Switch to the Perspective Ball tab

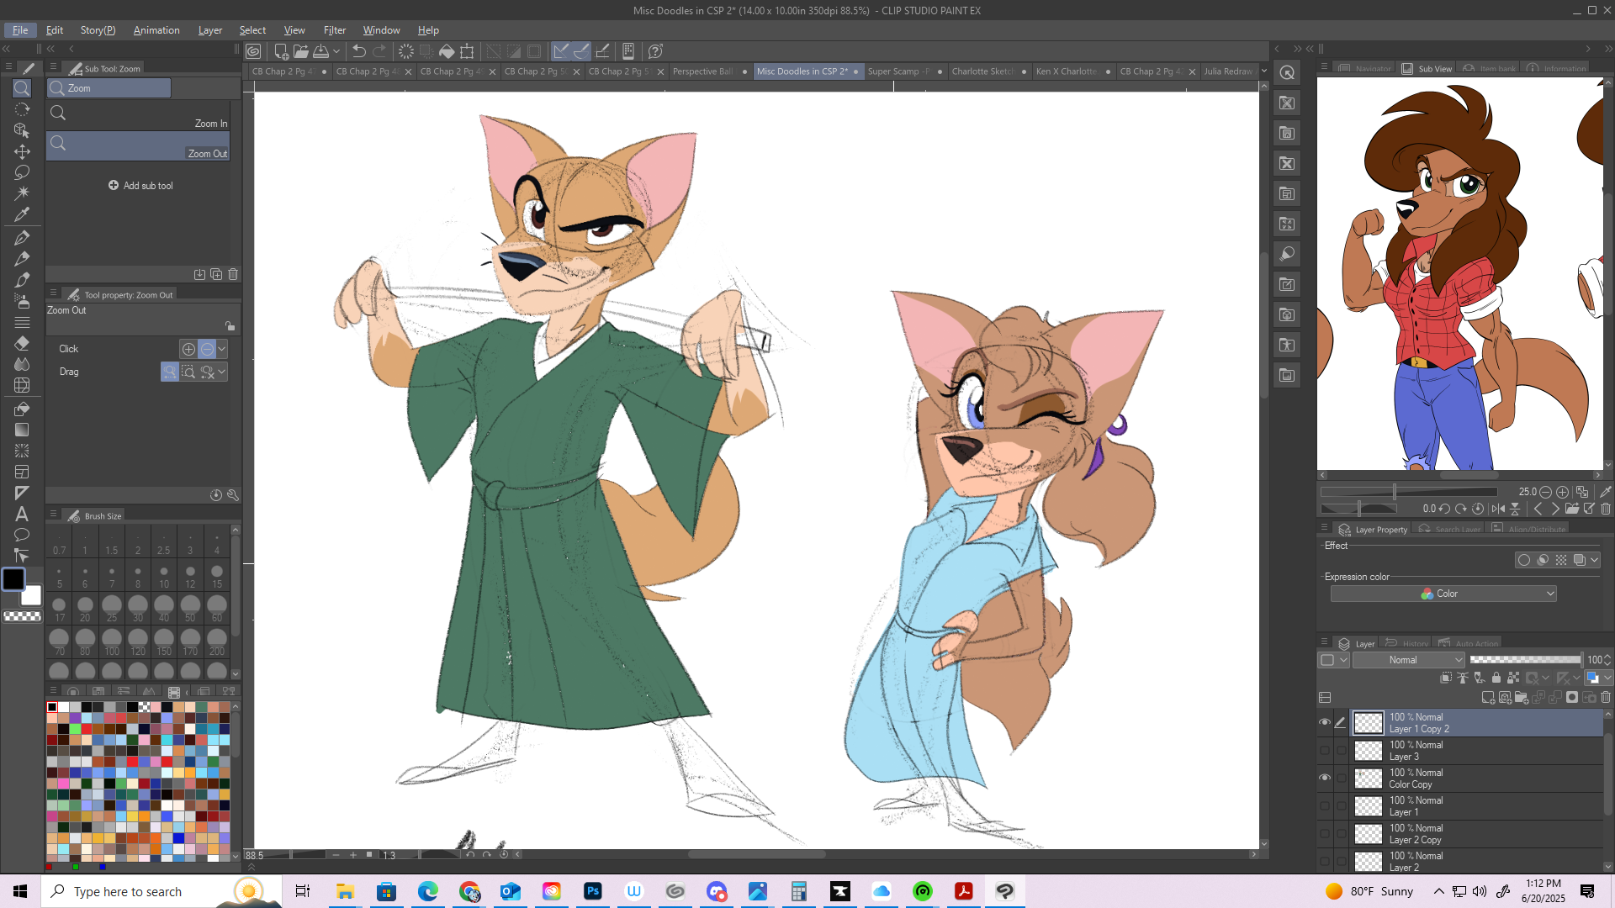pyautogui.click(x=702, y=71)
